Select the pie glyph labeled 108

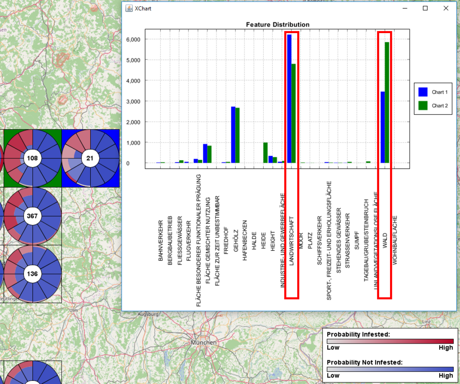tap(33, 158)
